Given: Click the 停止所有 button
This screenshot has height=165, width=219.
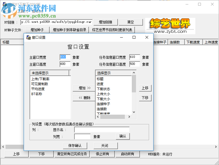Looking at the screenshot, I should [x=103, y=154].
